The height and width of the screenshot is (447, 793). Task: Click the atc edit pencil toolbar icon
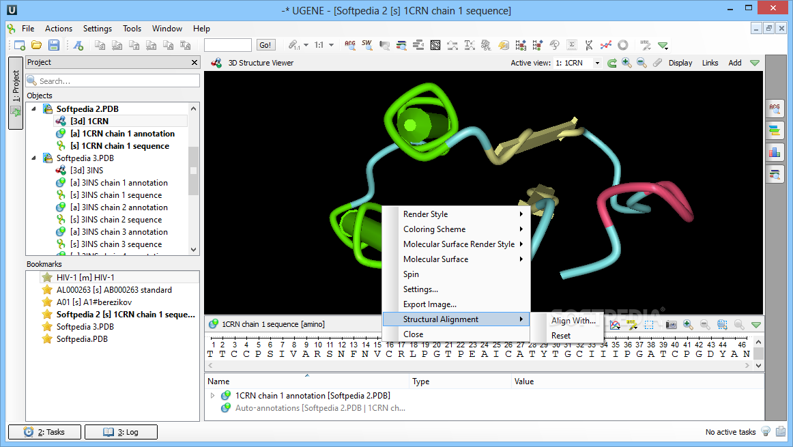[x=646, y=45]
